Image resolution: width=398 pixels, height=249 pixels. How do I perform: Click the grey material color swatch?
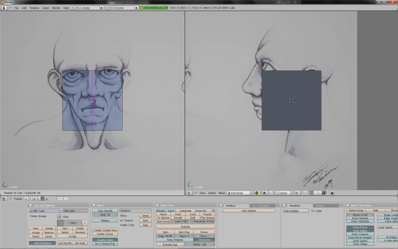tap(60, 223)
